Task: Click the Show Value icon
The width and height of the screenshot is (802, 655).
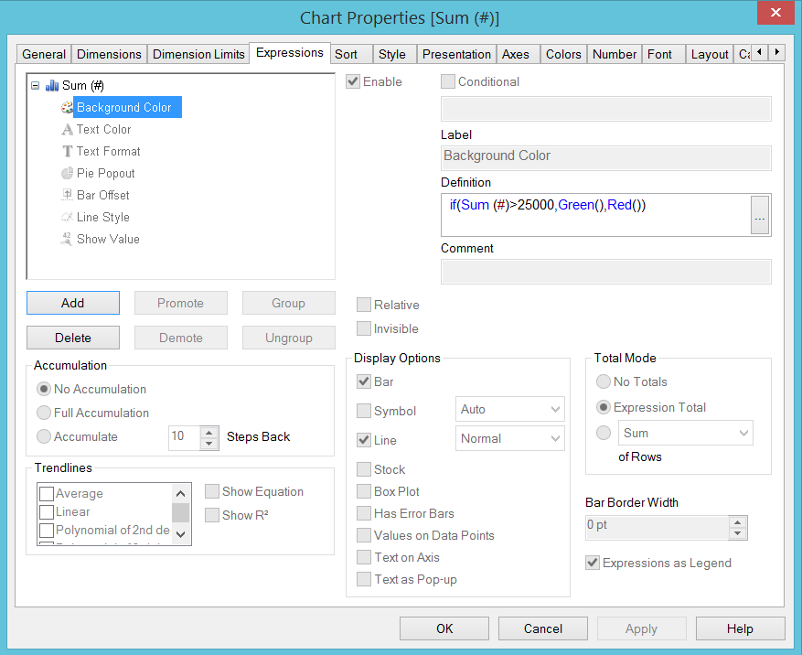Action: 67,239
